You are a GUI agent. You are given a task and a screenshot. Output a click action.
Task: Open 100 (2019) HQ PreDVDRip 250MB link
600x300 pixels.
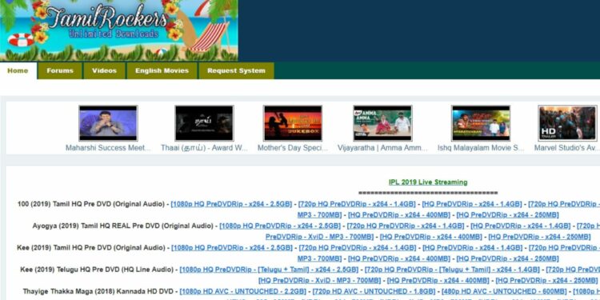507,215
